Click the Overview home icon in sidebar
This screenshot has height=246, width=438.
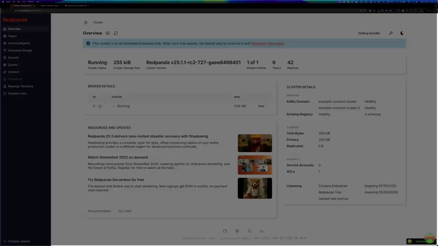tap(5, 29)
